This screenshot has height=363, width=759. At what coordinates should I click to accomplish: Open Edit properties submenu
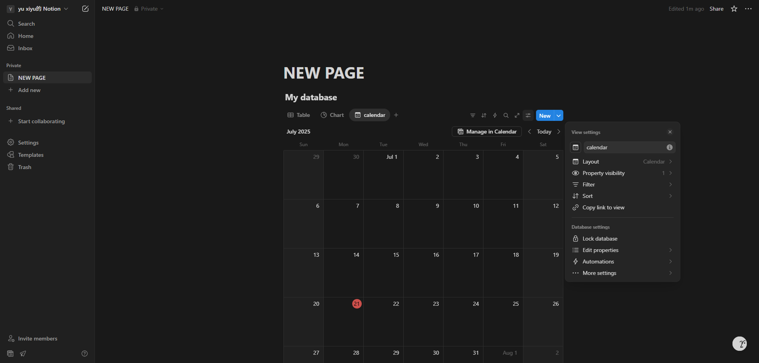pyautogui.click(x=623, y=250)
